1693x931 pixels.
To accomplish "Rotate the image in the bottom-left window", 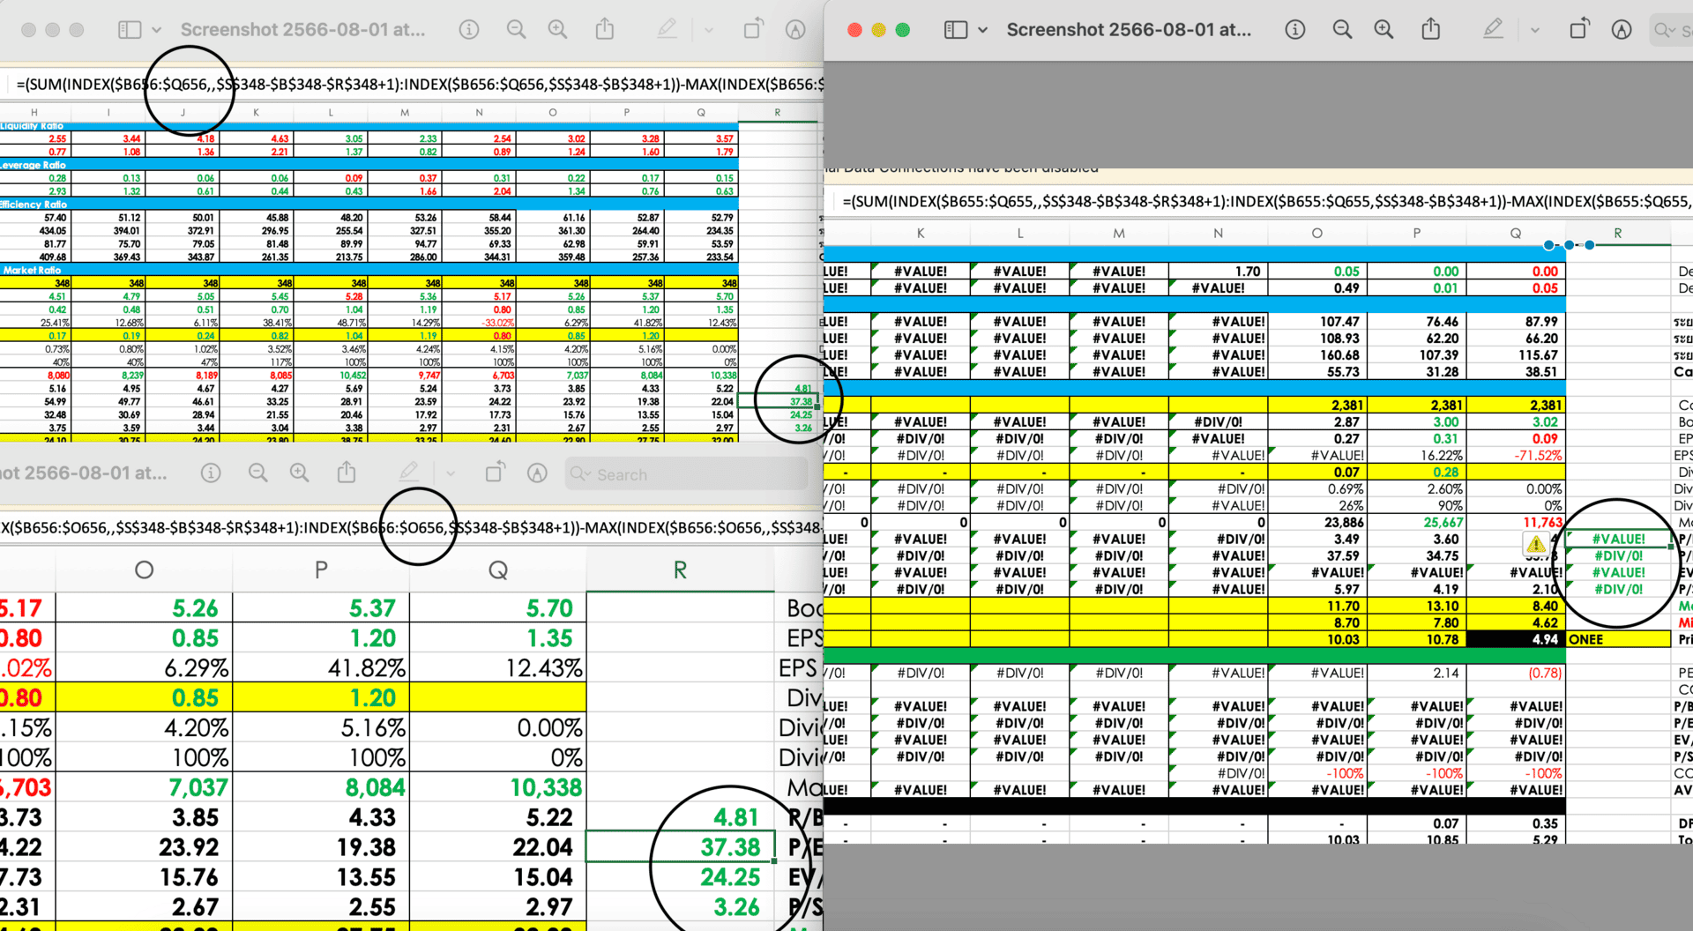I will [x=495, y=473].
